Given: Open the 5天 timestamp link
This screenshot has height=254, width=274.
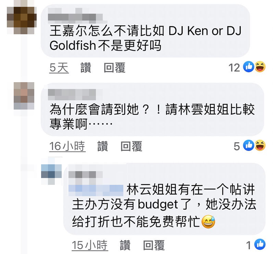Looking at the screenshot, I should (59, 67).
